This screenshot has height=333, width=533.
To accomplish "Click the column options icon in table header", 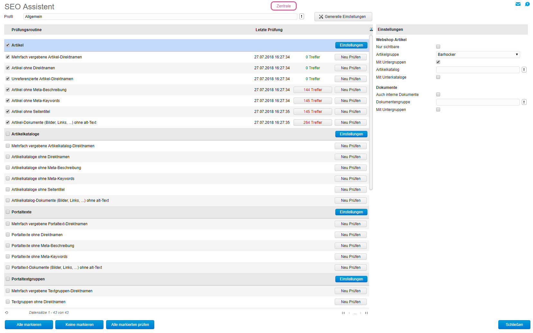I will (x=371, y=30).
